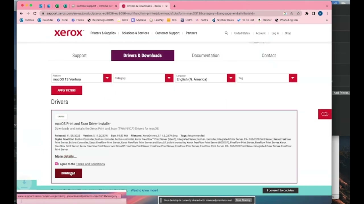Open the pinned Excel tab
Image resolution: width=364 pixels, height=204 pixels.
[x=57, y=6]
